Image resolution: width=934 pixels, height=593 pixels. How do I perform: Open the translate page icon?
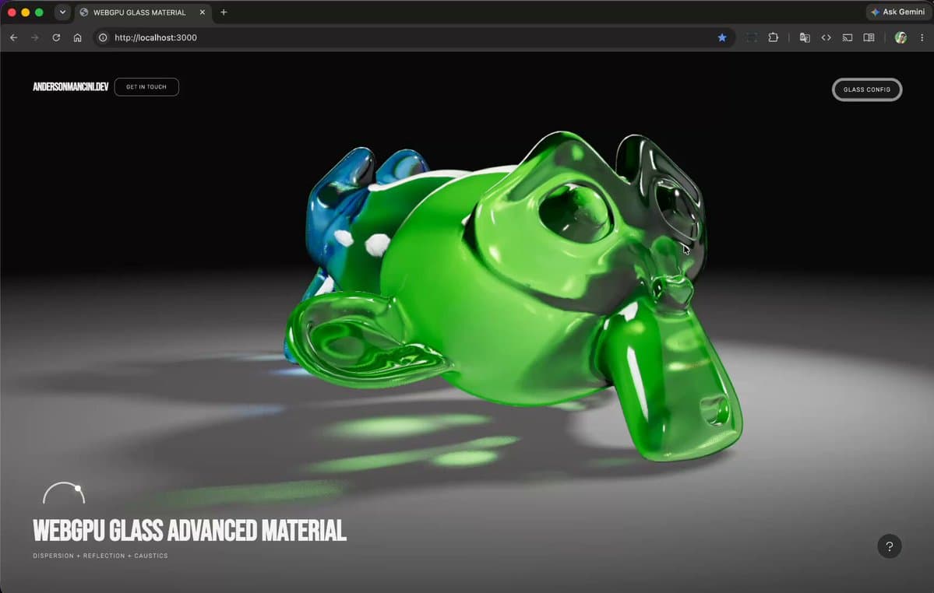(805, 37)
